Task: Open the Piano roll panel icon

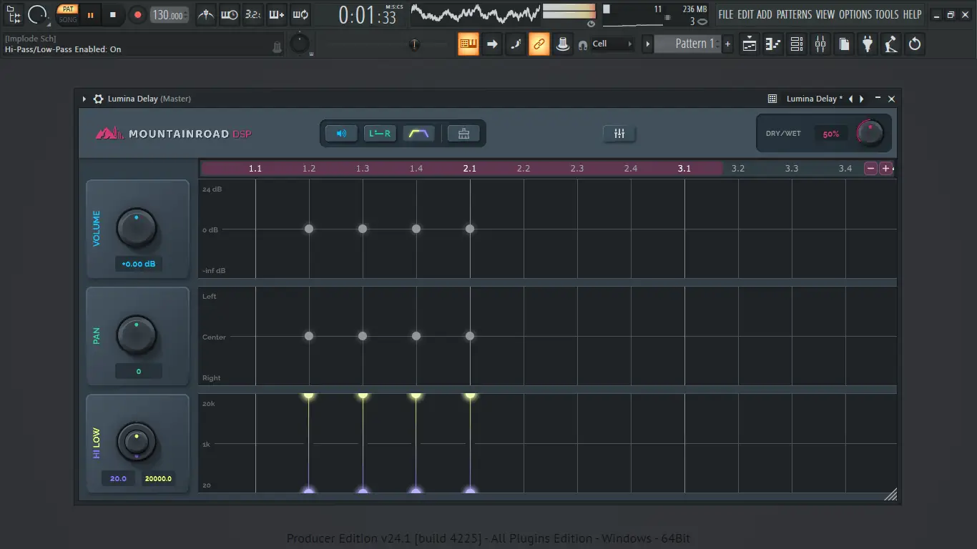Action: [772, 44]
